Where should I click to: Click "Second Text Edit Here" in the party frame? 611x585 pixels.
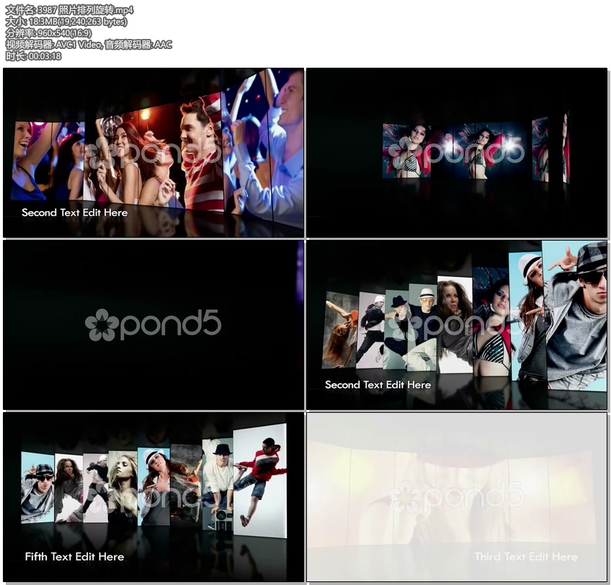74,213
